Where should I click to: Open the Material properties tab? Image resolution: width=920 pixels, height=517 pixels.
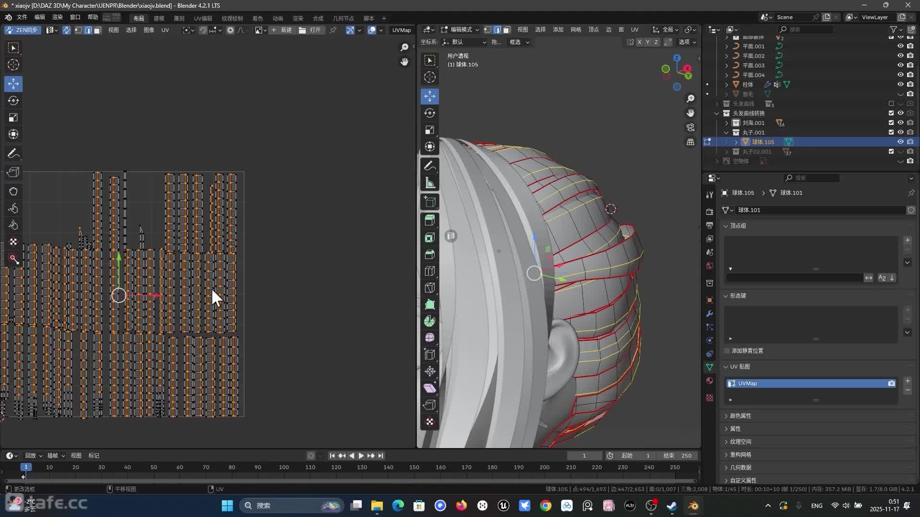coord(710,381)
